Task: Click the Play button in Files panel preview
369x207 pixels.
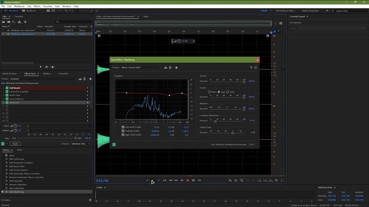Action: point(40,67)
